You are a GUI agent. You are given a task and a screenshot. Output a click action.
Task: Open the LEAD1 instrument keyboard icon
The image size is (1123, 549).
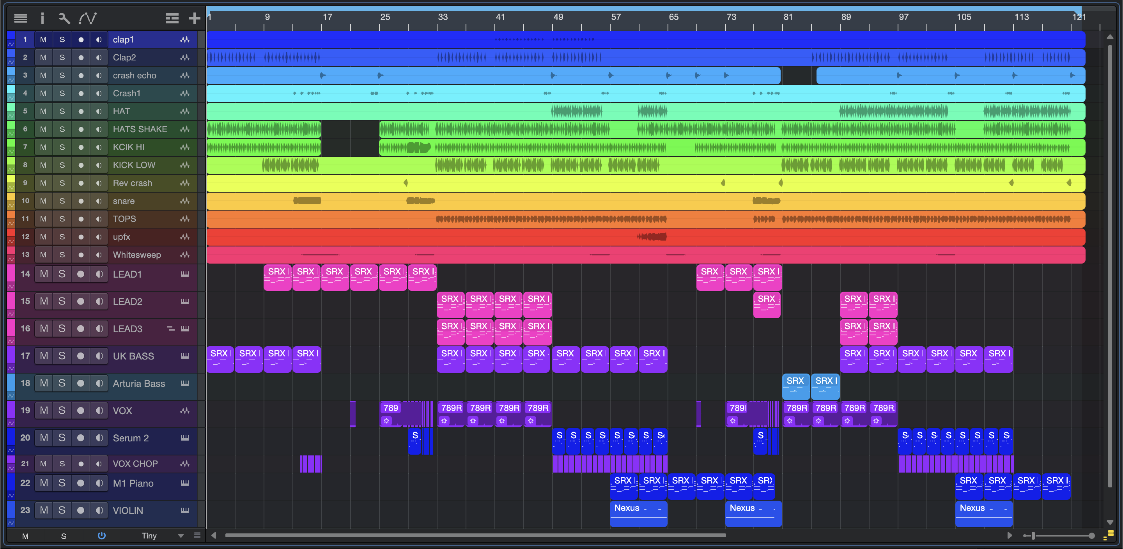185,274
